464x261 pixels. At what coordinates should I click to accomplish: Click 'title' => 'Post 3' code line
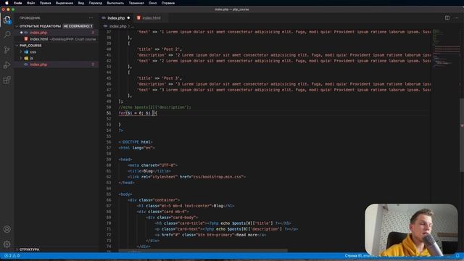(159, 78)
